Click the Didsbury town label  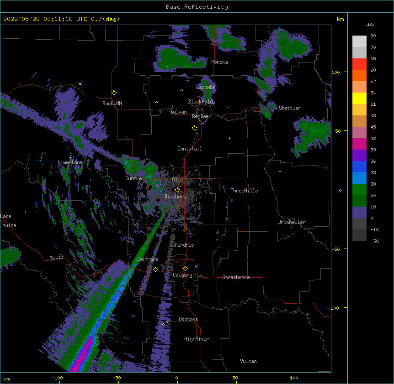[x=176, y=197]
